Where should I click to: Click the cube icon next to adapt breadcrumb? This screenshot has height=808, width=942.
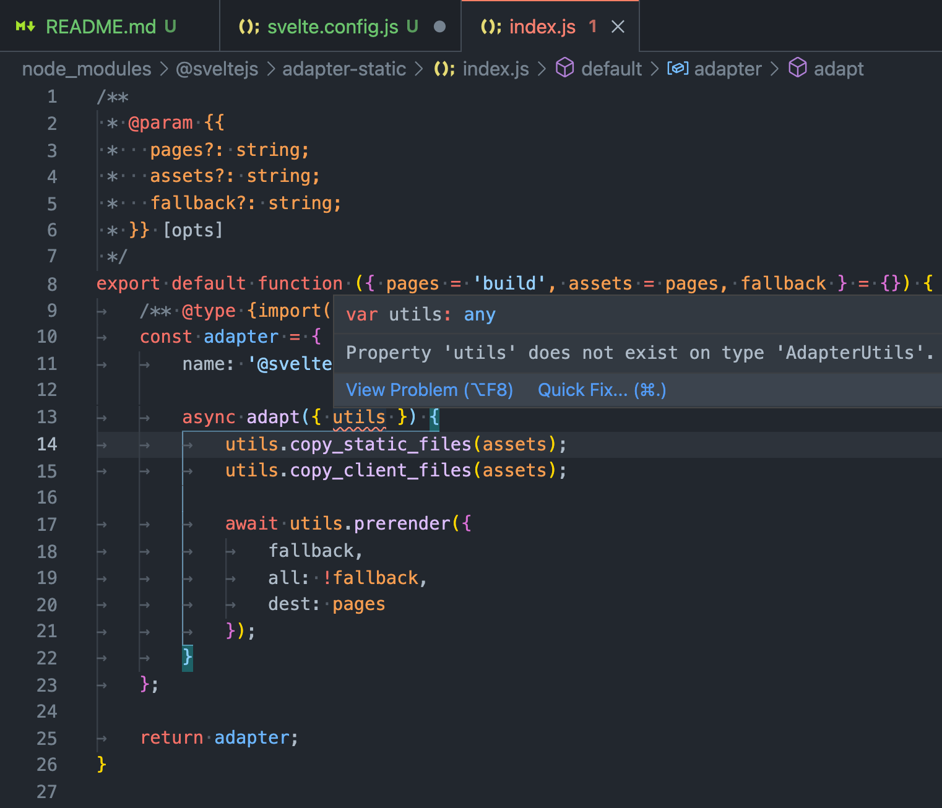(x=798, y=68)
